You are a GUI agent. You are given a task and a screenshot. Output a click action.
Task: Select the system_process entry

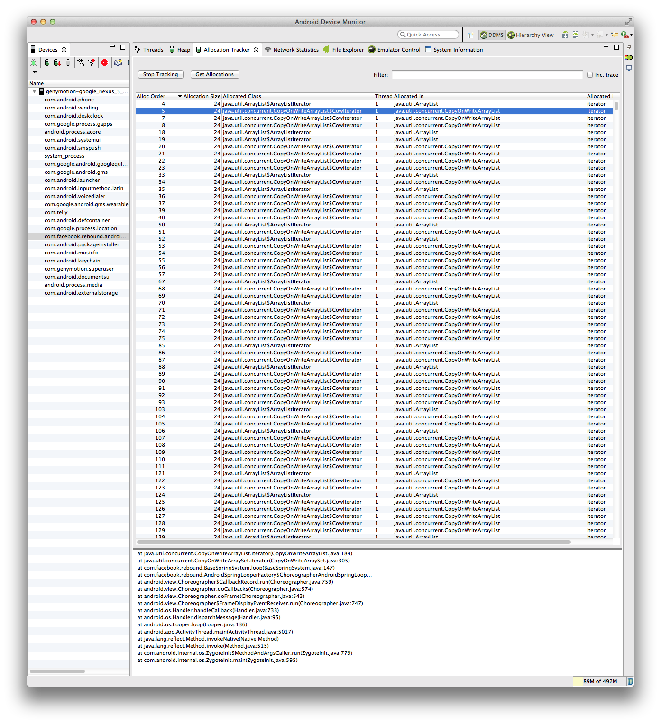[79, 156]
